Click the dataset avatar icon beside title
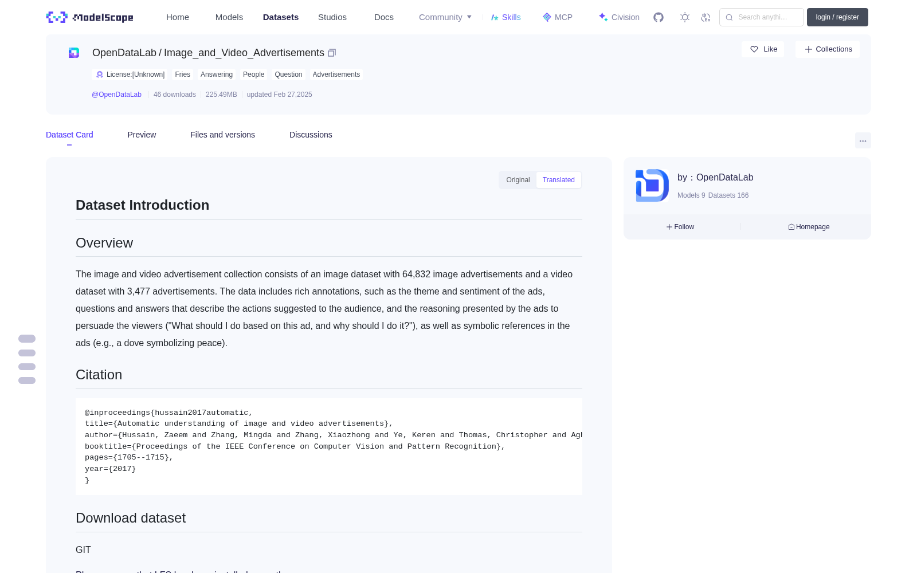Image resolution: width=917 pixels, height=573 pixels. click(74, 53)
